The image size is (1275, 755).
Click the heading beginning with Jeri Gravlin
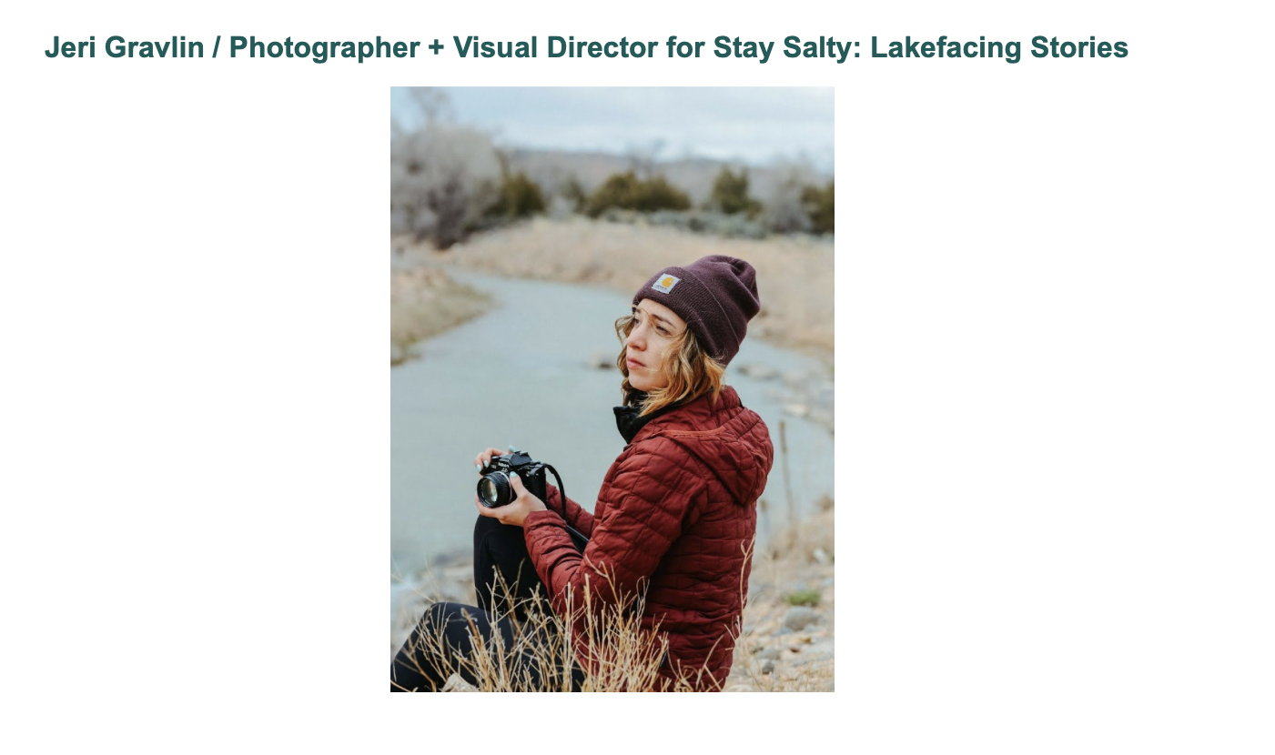pyautogui.click(x=586, y=47)
